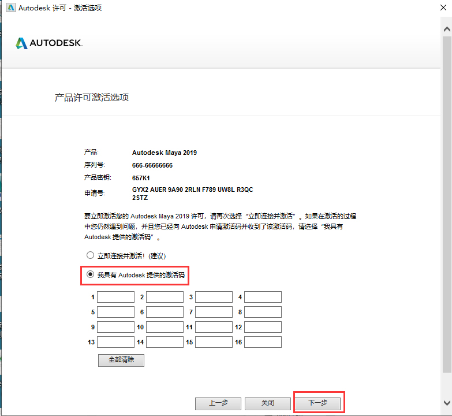Select 我具有 Autodesk 提供的激活码 radio button

[x=90, y=274]
